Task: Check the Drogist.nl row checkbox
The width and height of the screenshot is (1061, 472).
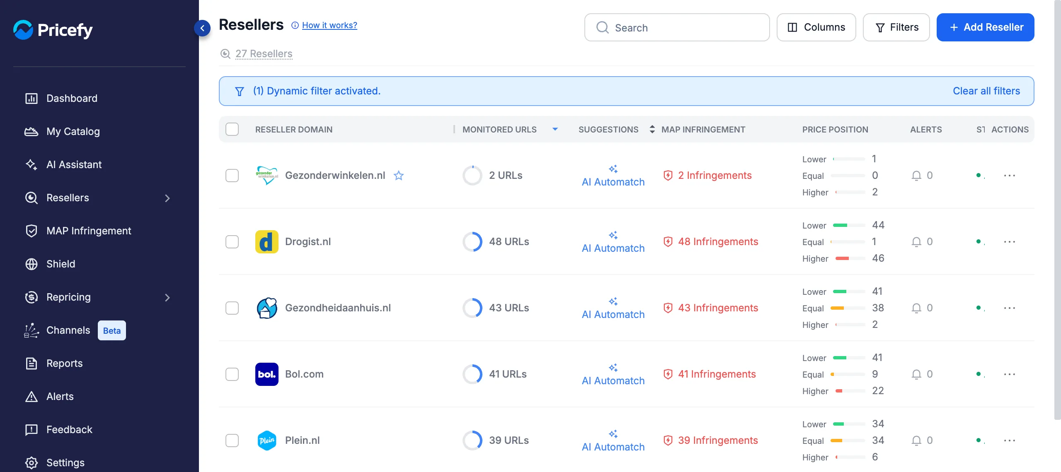Action: pos(232,242)
